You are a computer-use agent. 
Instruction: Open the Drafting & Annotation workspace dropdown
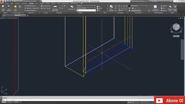coord(32,1)
